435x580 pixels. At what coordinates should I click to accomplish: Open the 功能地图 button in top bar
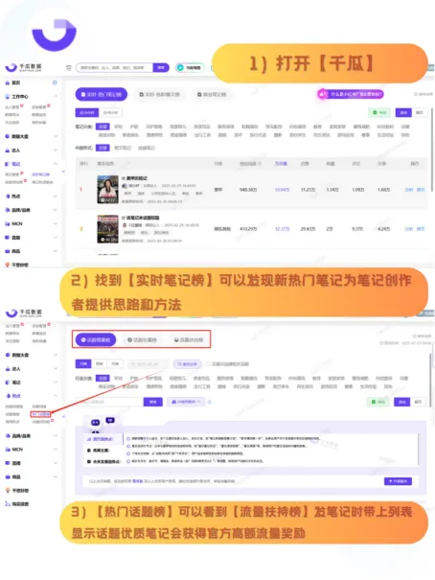pyautogui.click(x=190, y=68)
